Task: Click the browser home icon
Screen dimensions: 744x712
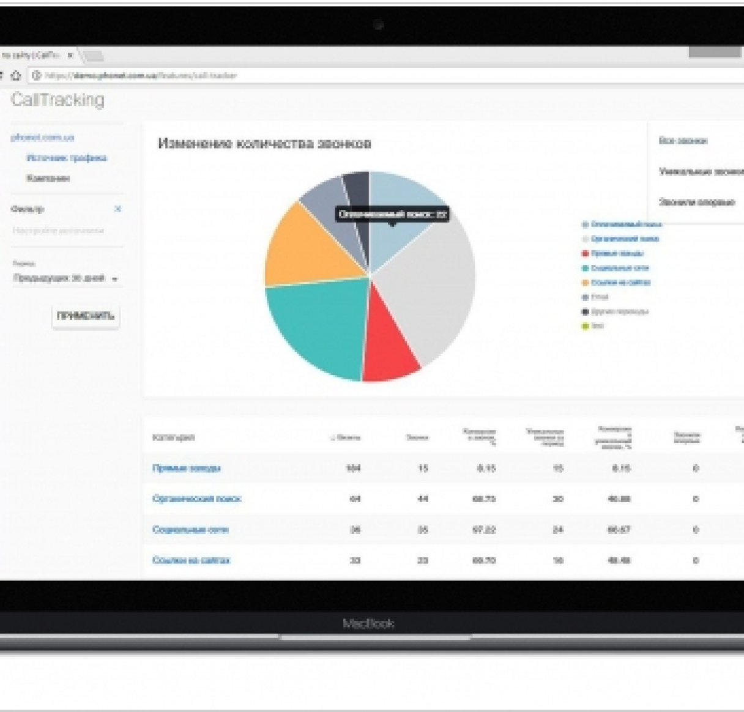Action: (x=16, y=76)
